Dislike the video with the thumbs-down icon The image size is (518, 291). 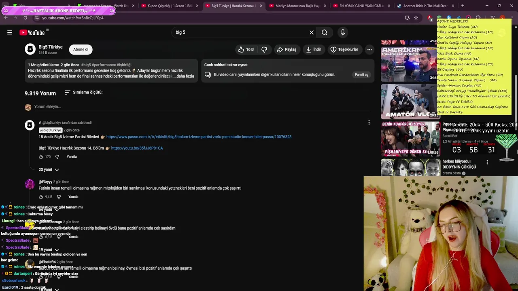264,49
